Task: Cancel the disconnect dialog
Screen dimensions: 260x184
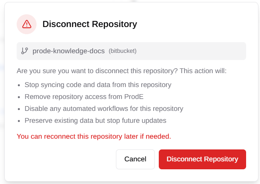Action: pos(135,159)
